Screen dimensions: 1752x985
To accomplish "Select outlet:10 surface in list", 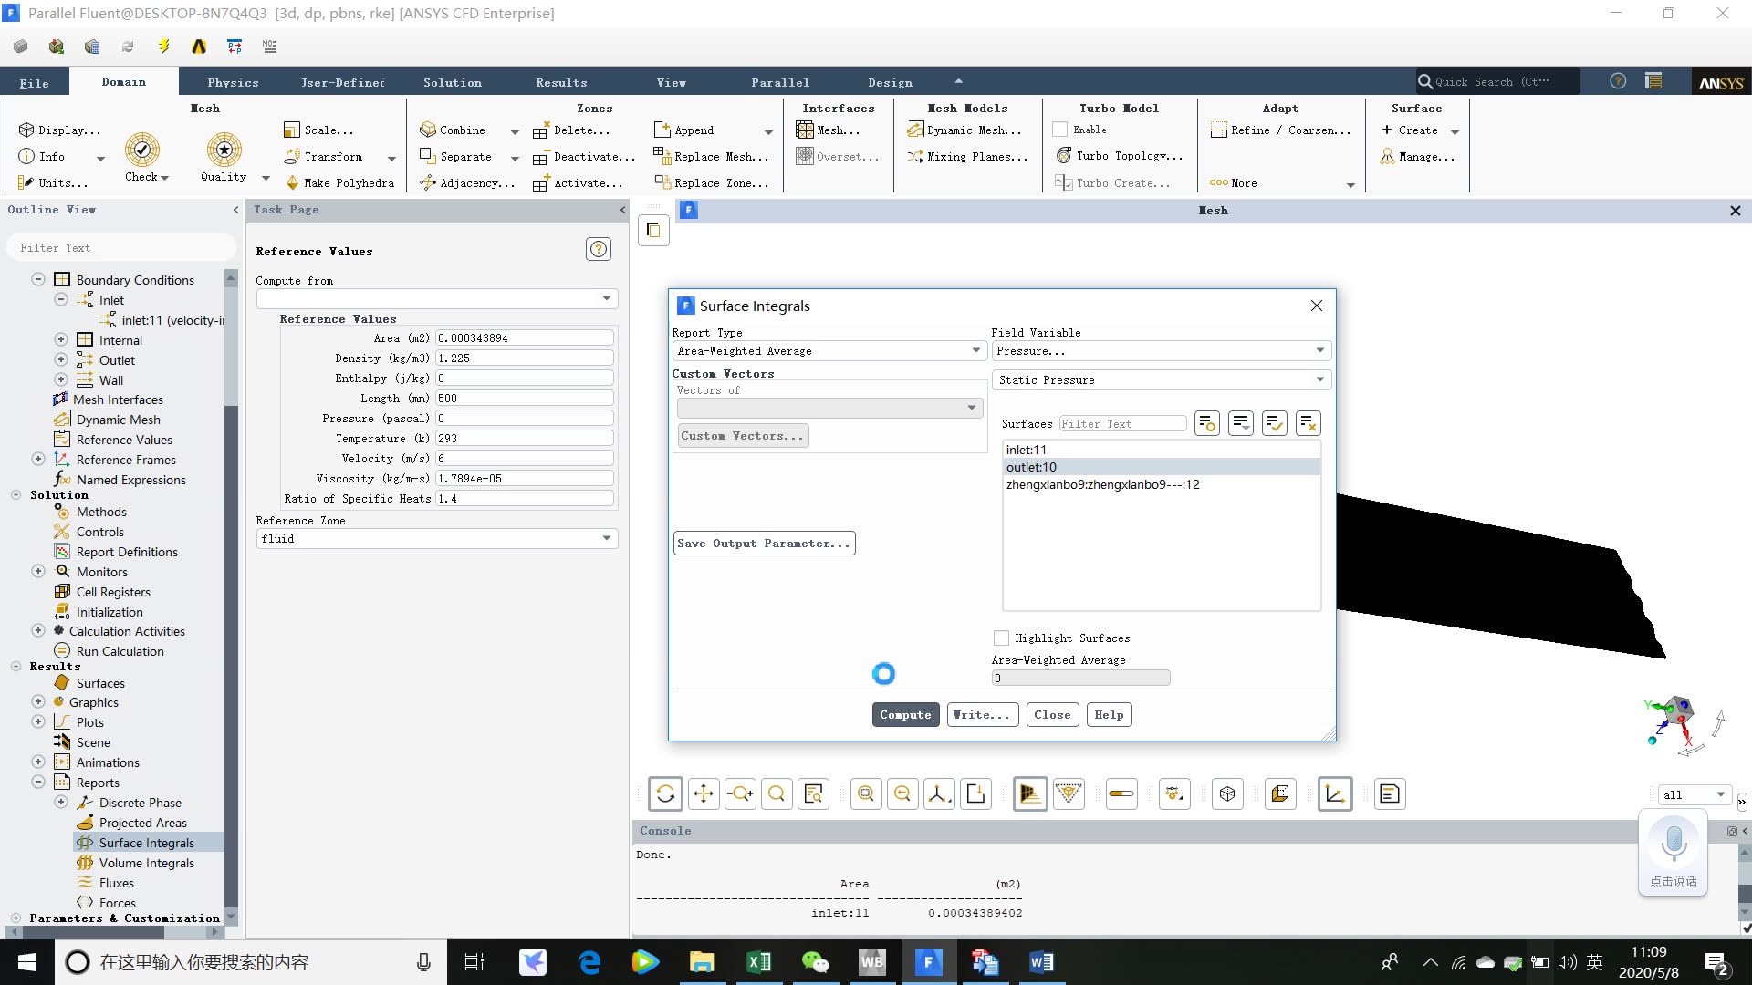I will (x=1031, y=467).
